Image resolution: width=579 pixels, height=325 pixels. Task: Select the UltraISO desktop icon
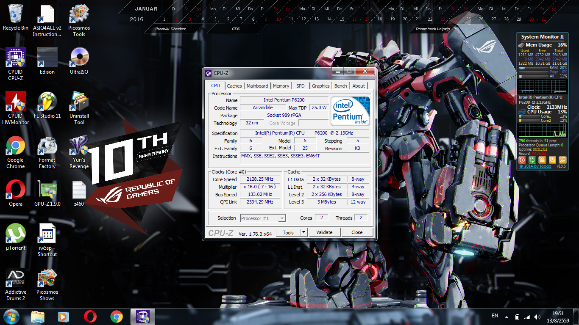pyautogui.click(x=79, y=61)
